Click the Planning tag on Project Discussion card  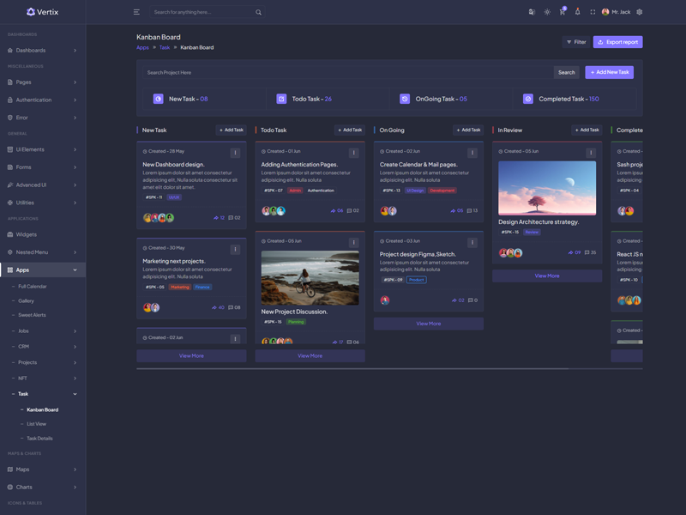[x=296, y=322]
